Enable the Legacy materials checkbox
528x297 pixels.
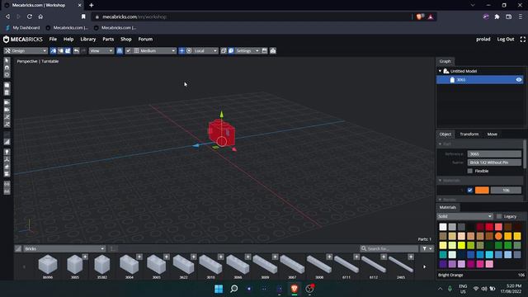click(499, 216)
